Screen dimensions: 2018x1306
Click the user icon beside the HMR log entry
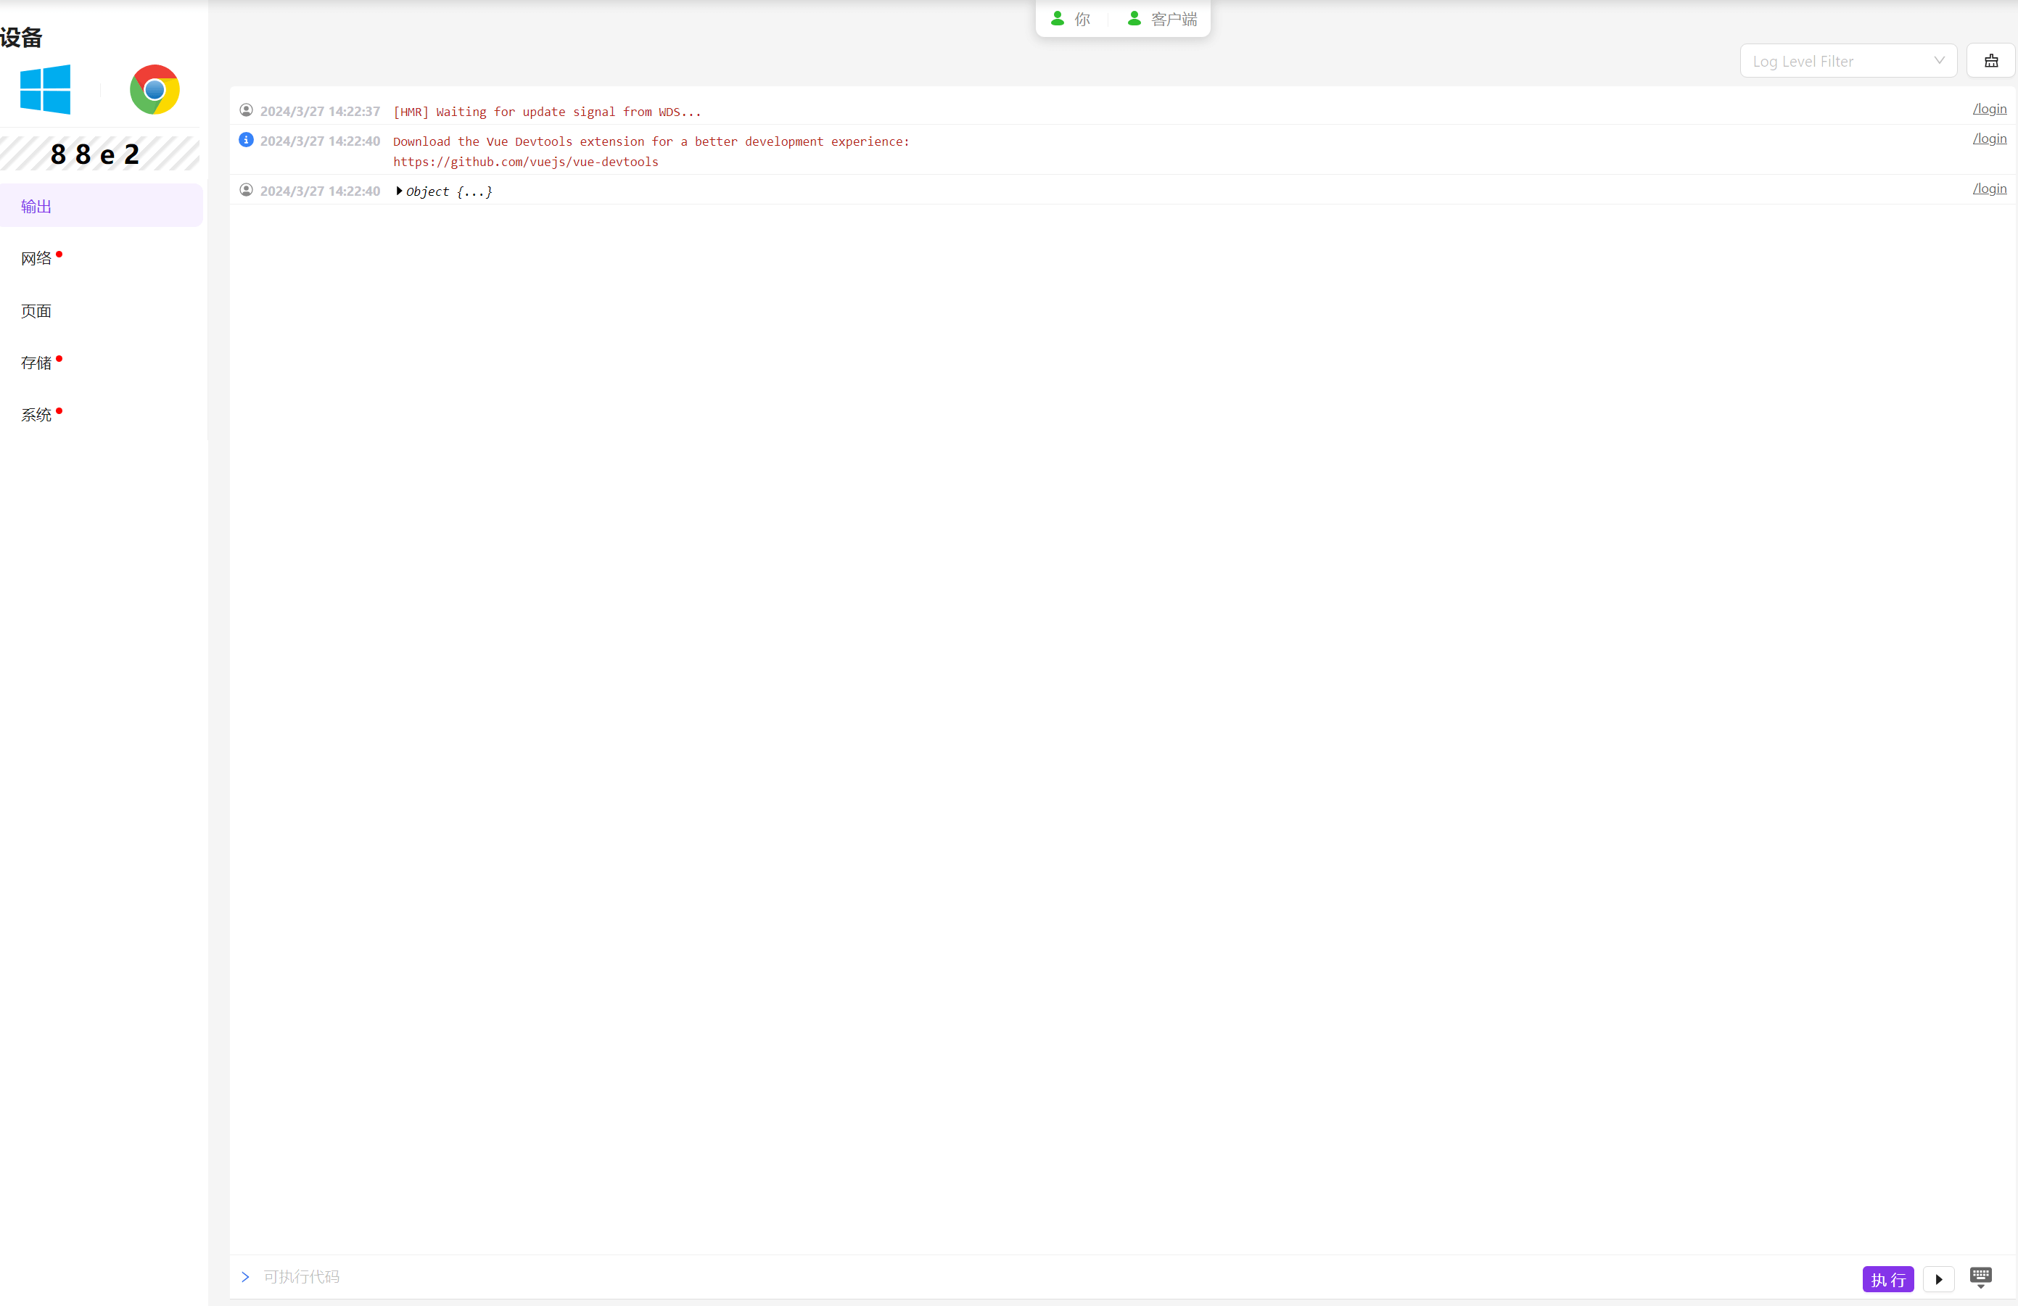246,110
